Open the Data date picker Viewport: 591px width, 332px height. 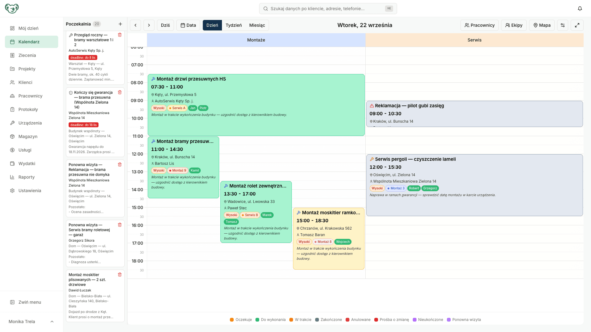tap(188, 25)
